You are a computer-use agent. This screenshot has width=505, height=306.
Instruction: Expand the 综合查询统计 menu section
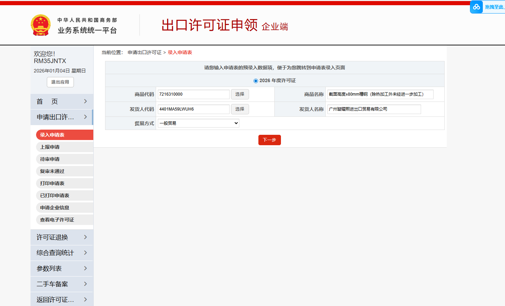(x=62, y=253)
